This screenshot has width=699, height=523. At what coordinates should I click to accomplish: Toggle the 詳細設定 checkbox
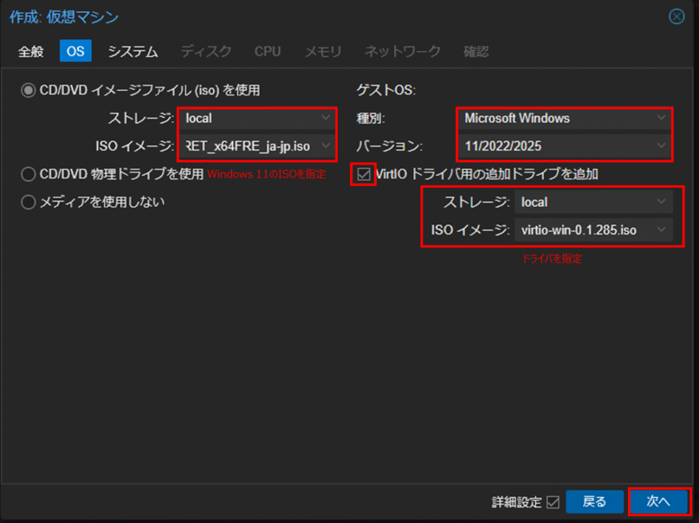pos(553,502)
